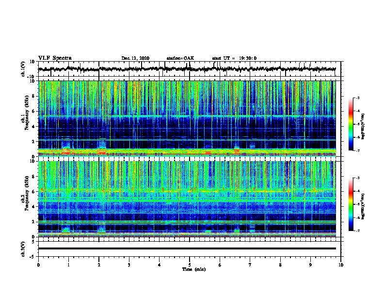Click the "ch.1(V)" waveform axis label
384x297 pixels.
pyautogui.click(x=23, y=69)
